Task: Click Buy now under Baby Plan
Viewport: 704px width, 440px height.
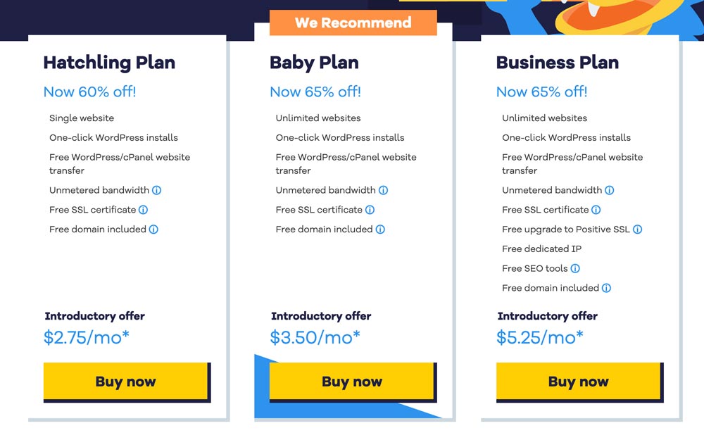Action: click(352, 381)
